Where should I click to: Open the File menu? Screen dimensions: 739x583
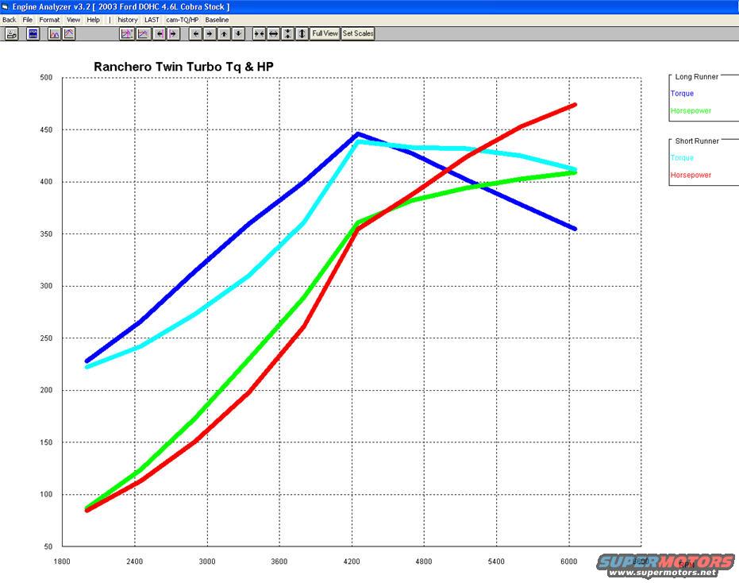[x=28, y=19]
